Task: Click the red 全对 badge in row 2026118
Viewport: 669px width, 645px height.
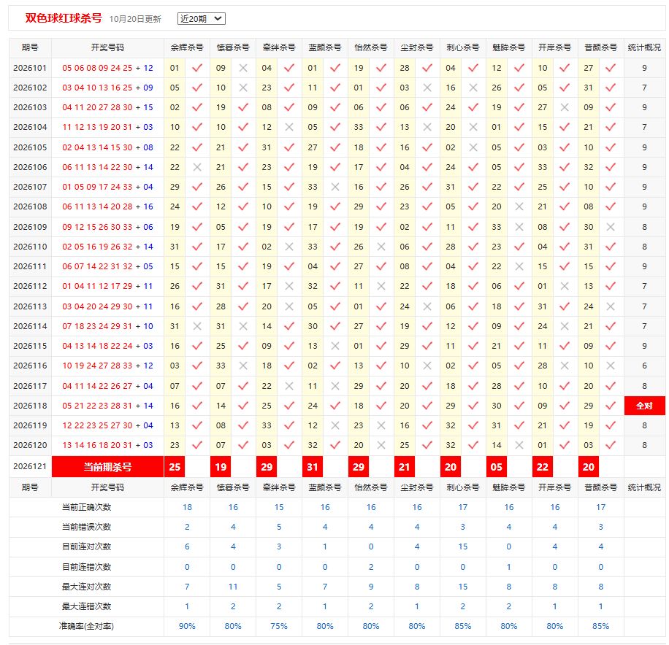Action: click(x=645, y=406)
